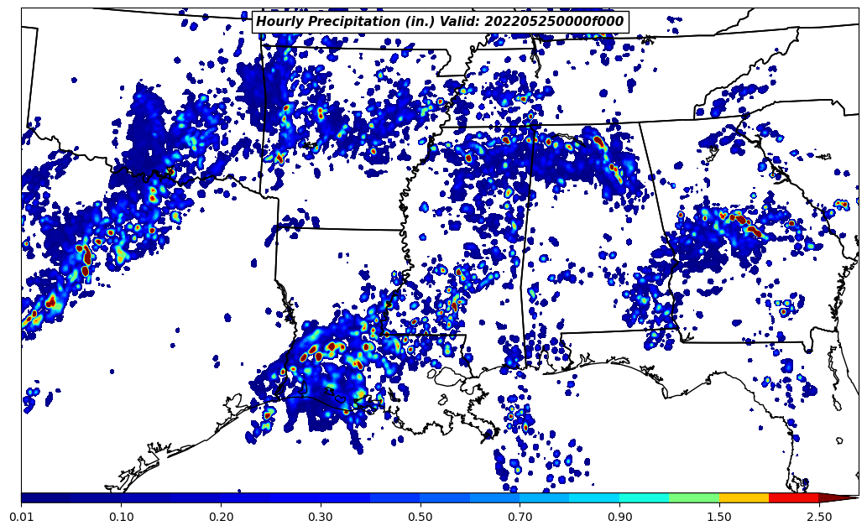Click the Hourly Precipitation title text box
The image size is (867, 531).
click(440, 22)
